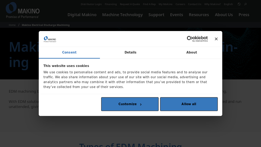261x147 pixels.
Task: Close the cookie consent dialog
Action: coord(216,39)
